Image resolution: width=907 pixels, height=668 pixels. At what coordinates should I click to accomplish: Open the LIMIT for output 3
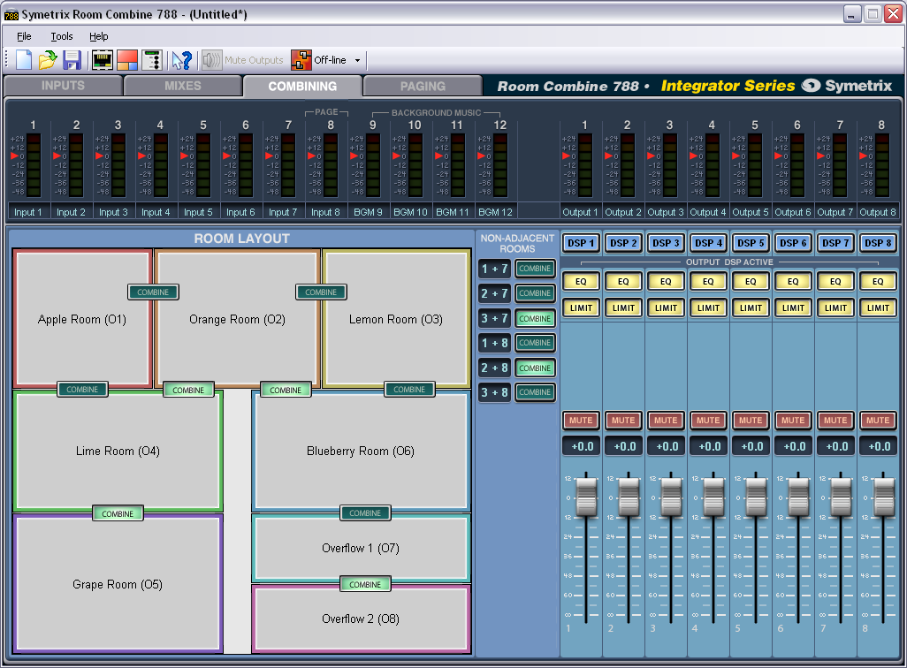[x=666, y=307]
